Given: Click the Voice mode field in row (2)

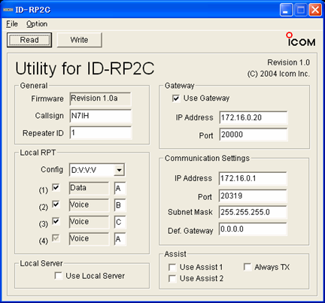Looking at the screenshot, I should pyautogui.click(x=89, y=205).
